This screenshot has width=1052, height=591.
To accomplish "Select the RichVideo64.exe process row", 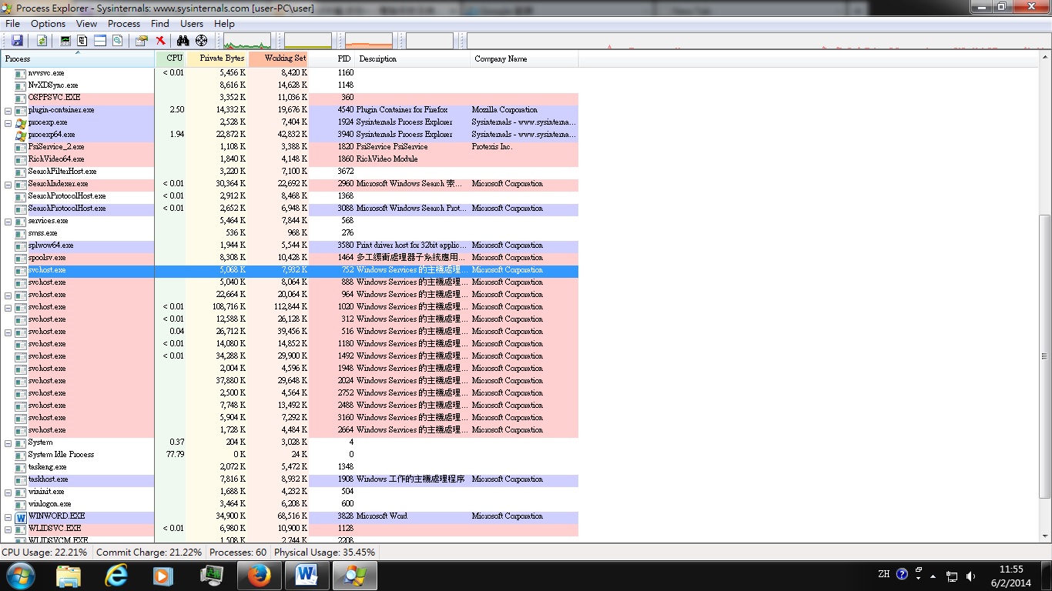I will coord(290,159).
